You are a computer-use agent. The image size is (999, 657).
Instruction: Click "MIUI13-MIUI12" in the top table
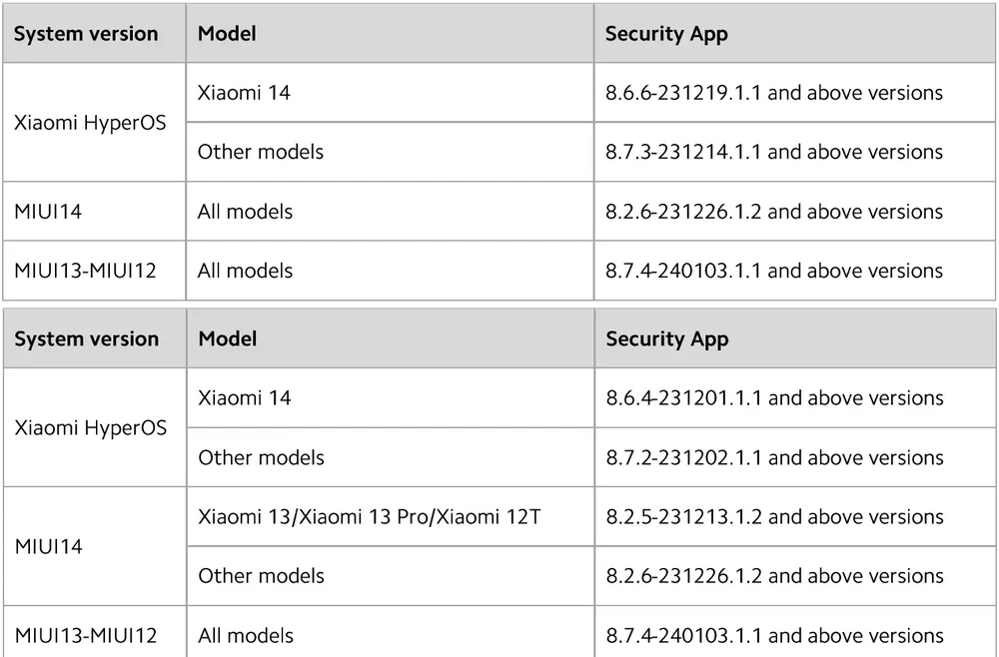coord(85,271)
